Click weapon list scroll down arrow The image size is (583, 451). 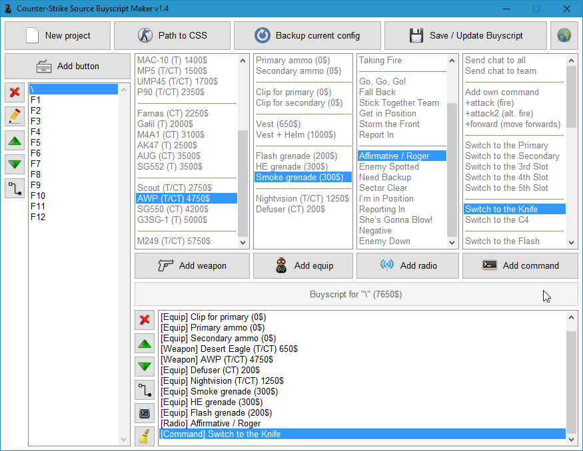(243, 242)
